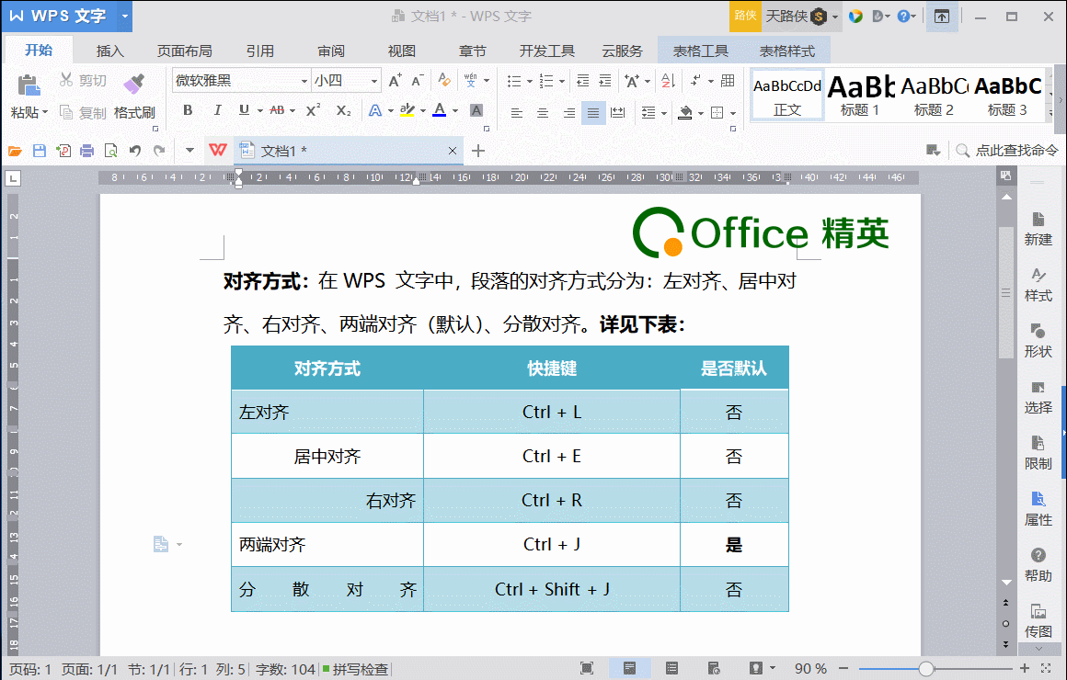Click the sort A-Z icon
Screen dimensions: 1067x680
click(668, 81)
